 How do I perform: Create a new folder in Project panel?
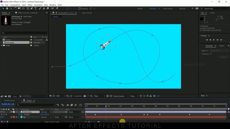pyautogui.click(x=6, y=96)
